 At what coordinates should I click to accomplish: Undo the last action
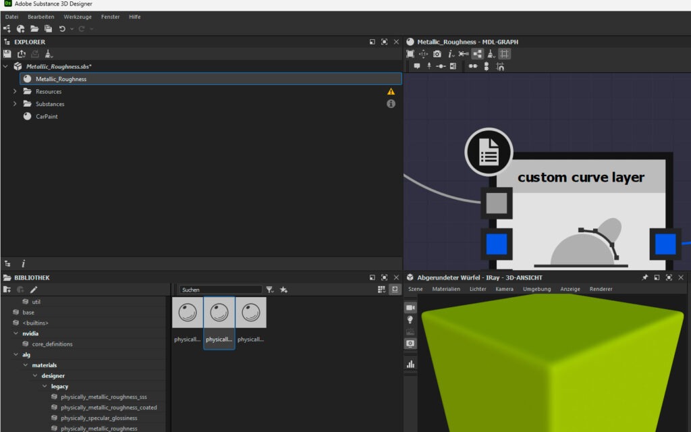pos(62,28)
